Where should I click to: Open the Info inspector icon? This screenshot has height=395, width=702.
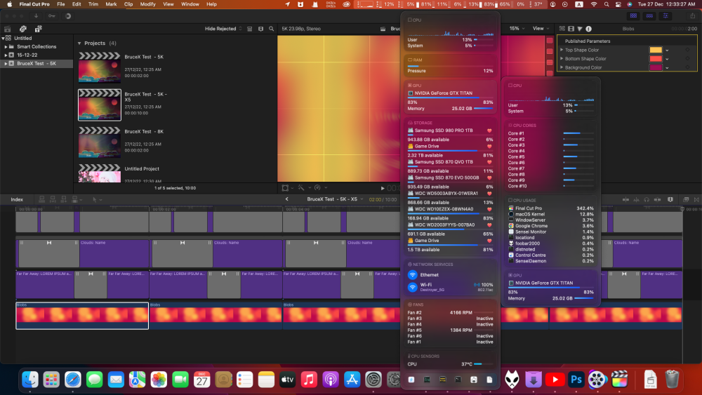coord(589,29)
